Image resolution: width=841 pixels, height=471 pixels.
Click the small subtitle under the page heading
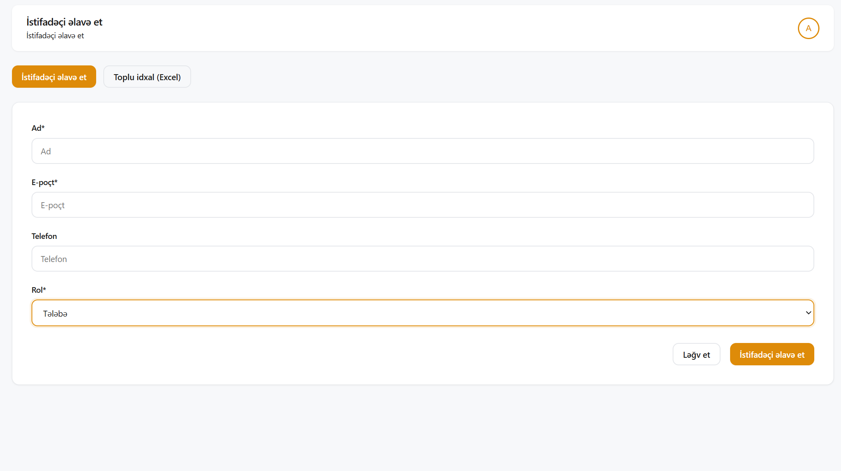click(55, 35)
